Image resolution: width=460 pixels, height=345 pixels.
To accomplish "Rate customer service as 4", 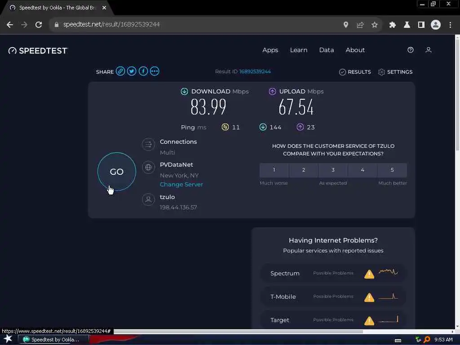I will pos(363,170).
